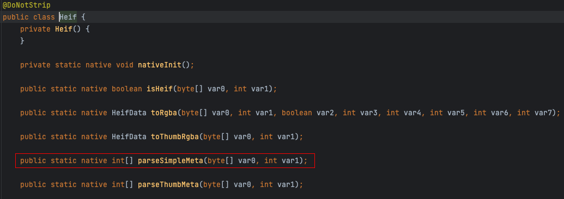564x199 pixels.
Task: Click the toThumbRgba method name
Action: (175, 136)
